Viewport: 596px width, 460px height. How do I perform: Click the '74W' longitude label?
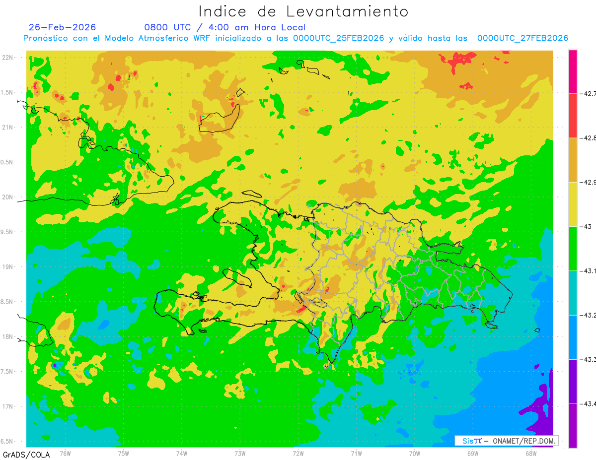pos(181,453)
